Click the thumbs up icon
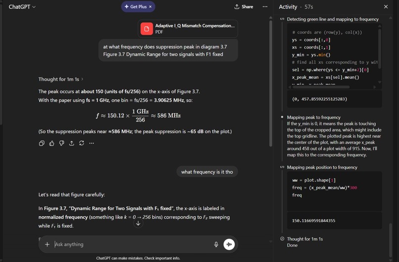 pos(51,143)
